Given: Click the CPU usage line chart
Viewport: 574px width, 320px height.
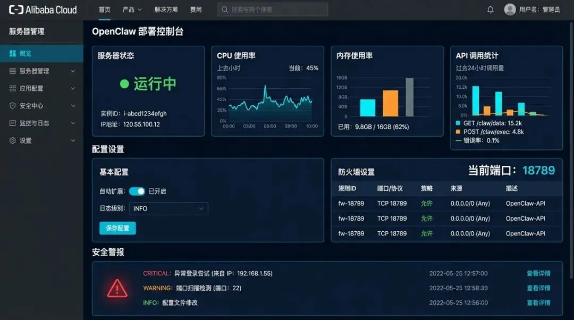Looking at the screenshot, I should (270, 99).
